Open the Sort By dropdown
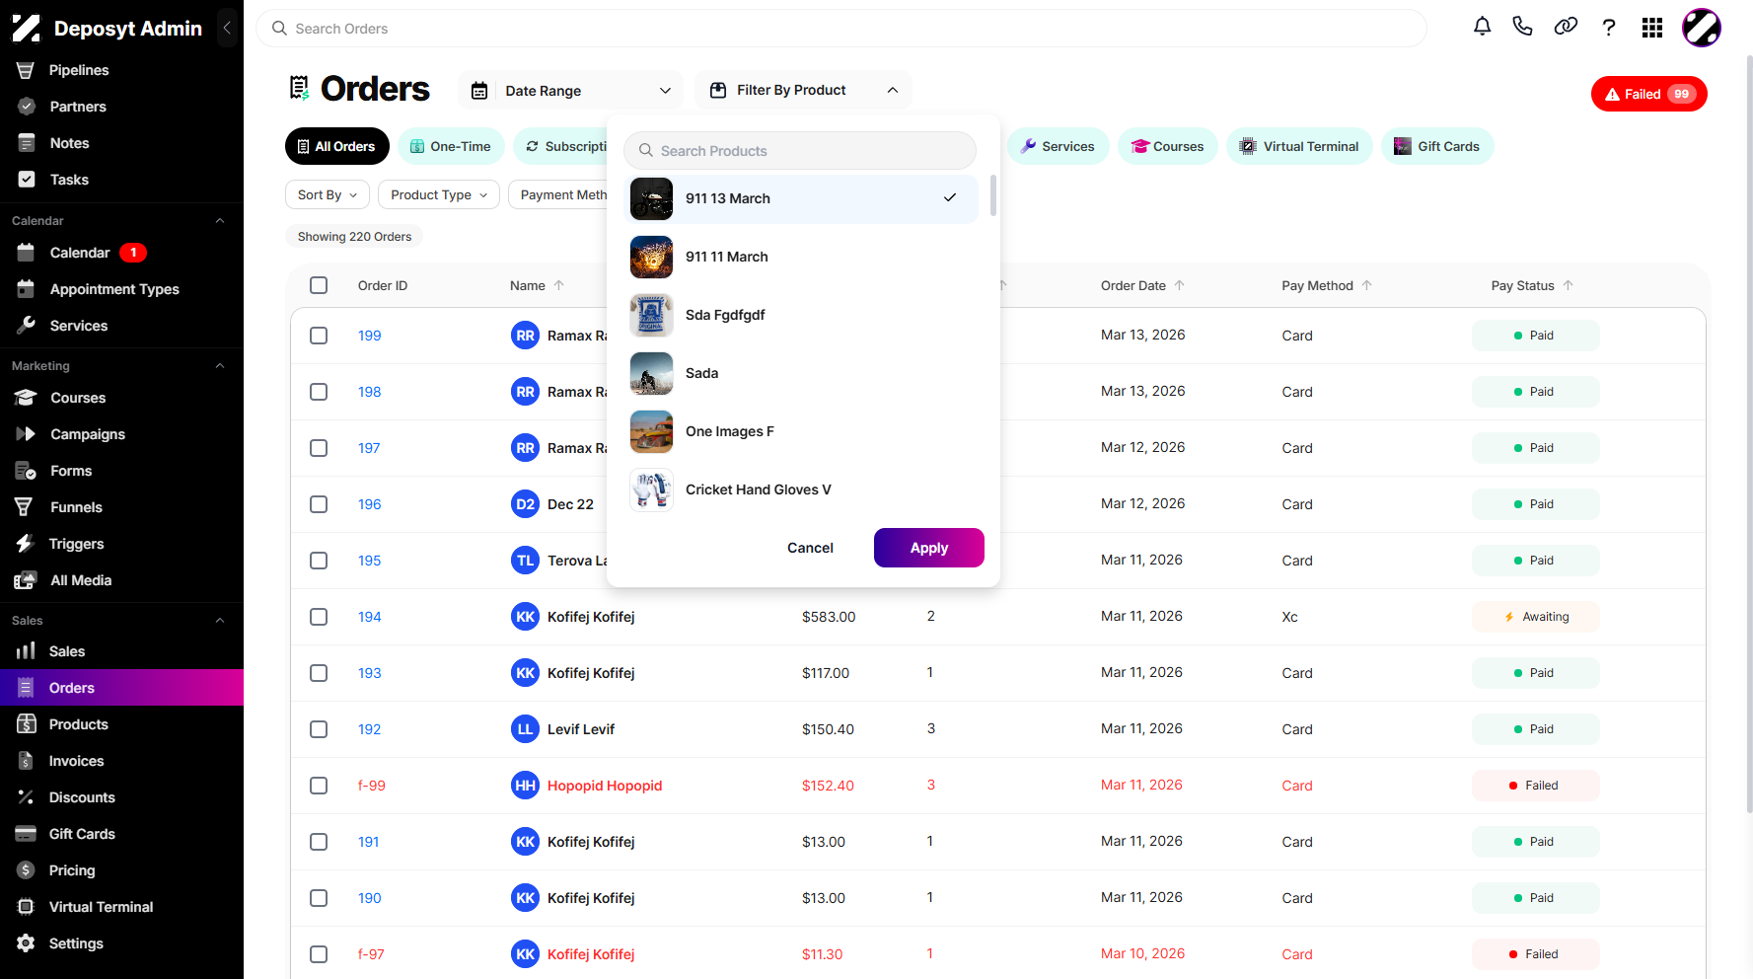The image size is (1753, 979). pos(328,194)
